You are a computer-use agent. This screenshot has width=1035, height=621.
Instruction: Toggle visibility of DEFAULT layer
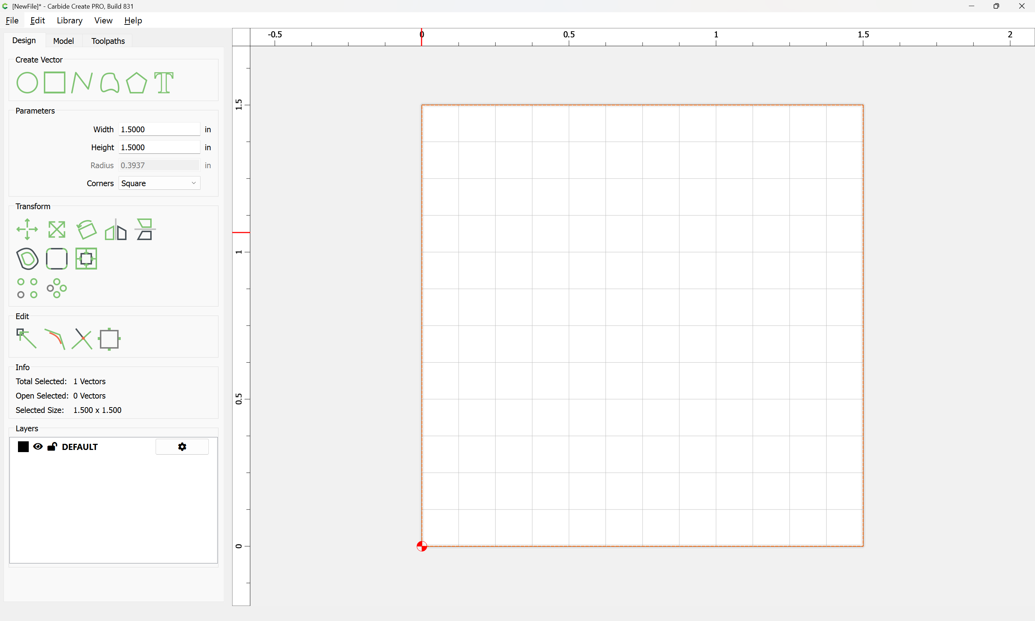[x=38, y=446]
